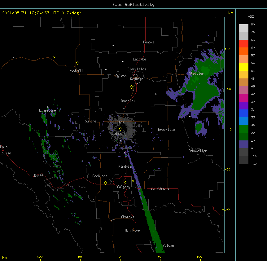Image resolution: width=267 pixels, height=261 pixels.
Task: Click the RockyMH label
Action: click(76, 70)
